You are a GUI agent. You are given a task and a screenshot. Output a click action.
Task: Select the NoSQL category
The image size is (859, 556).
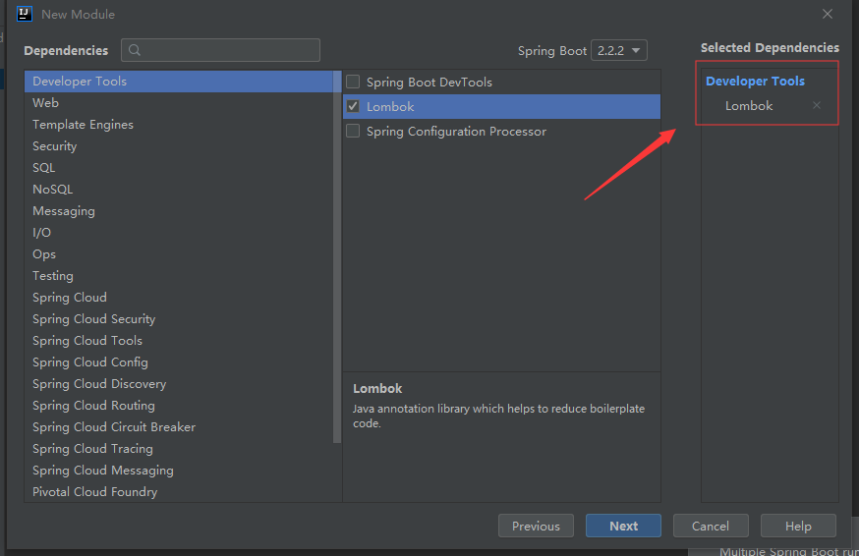point(179,189)
